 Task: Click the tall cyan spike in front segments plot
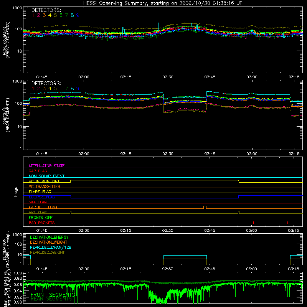[158, 27]
